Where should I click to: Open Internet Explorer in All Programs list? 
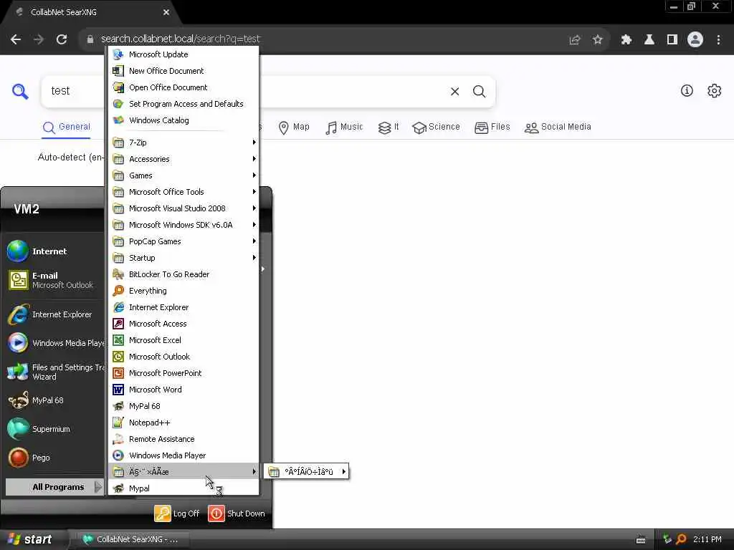coord(183,307)
